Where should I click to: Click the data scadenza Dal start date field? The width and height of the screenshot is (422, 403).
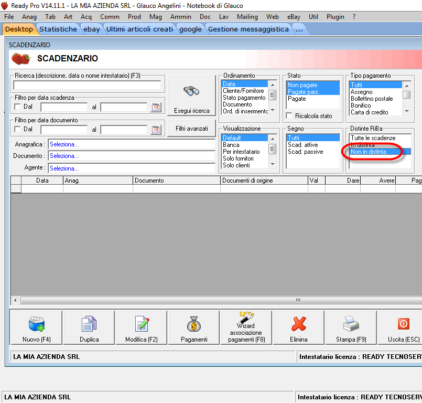tap(64, 107)
